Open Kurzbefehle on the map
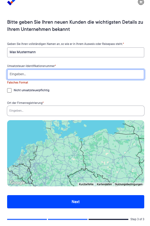Image resolution: width=150 pixels, height=226 pixels. (86, 184)
